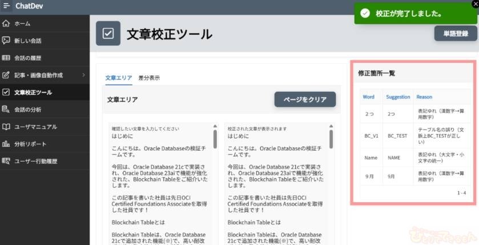Expand the 記事・画像自動作成 submenu chevron
The width and height of the screenshot is (479, 245).
coord(83,75)
